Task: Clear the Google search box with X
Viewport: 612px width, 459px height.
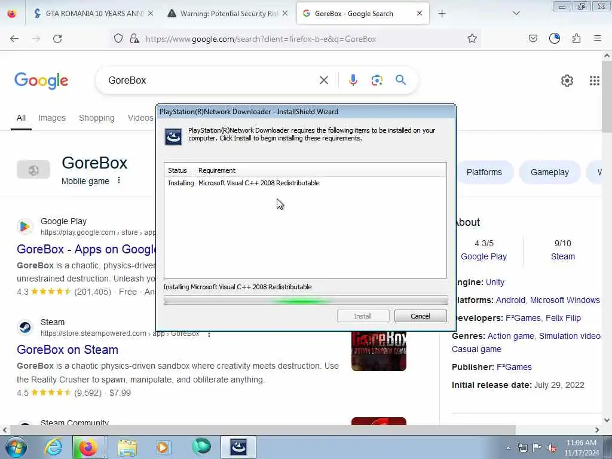Action: (323, 80)
